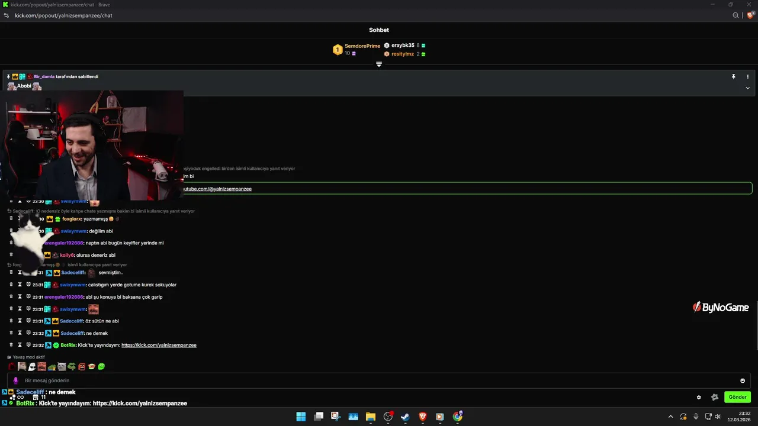Click the microphone tray icon
The image size is (758, 426).
tap(696, 417)
